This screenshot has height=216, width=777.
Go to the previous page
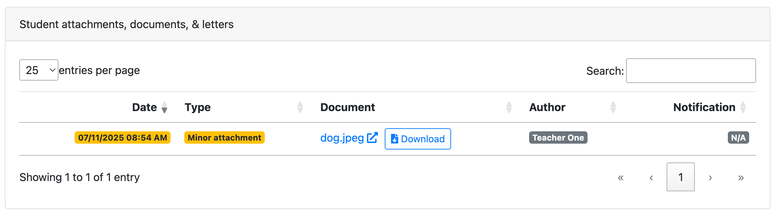point(651,177)
